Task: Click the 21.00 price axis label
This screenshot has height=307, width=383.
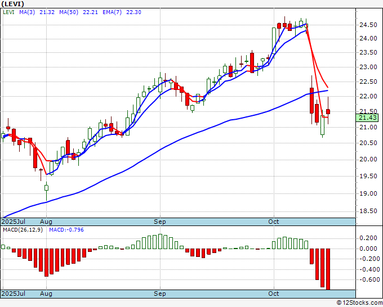Action: [368, 127]
